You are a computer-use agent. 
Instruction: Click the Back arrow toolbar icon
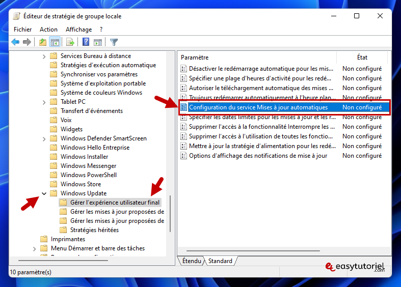click(x=16, y=42)
